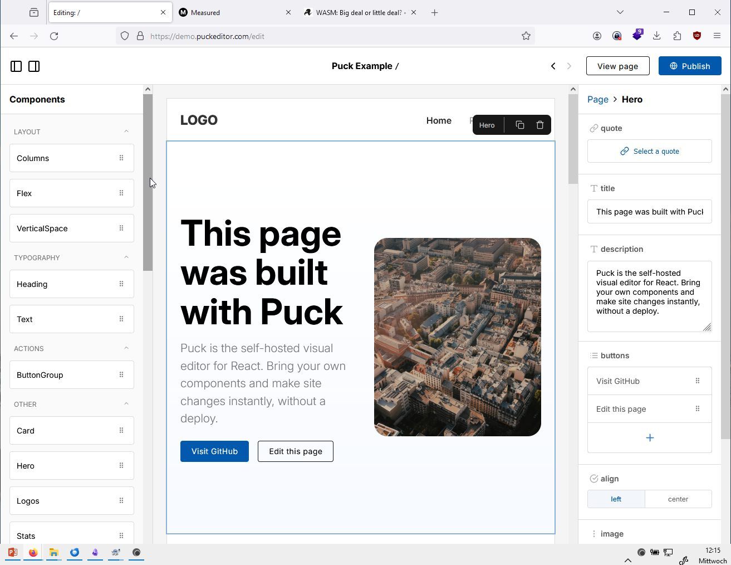731x565 pixels.
Task: Open browser extensions puzzle icon
Action: [x=677, y=36]
